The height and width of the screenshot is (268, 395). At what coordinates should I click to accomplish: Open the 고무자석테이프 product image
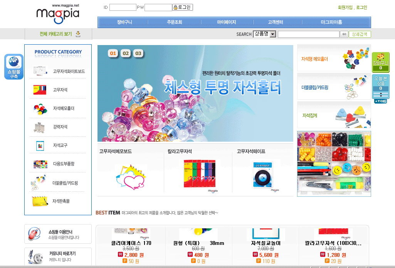pyautogui.click(x=264, y=176)
